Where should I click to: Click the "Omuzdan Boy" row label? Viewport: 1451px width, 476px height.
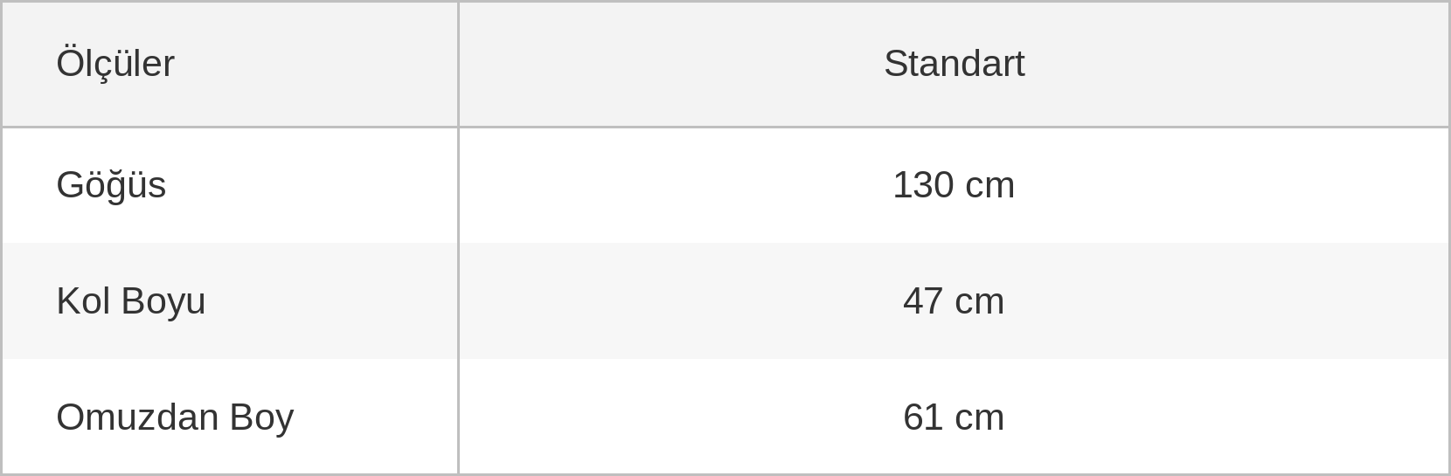[175, 417]
